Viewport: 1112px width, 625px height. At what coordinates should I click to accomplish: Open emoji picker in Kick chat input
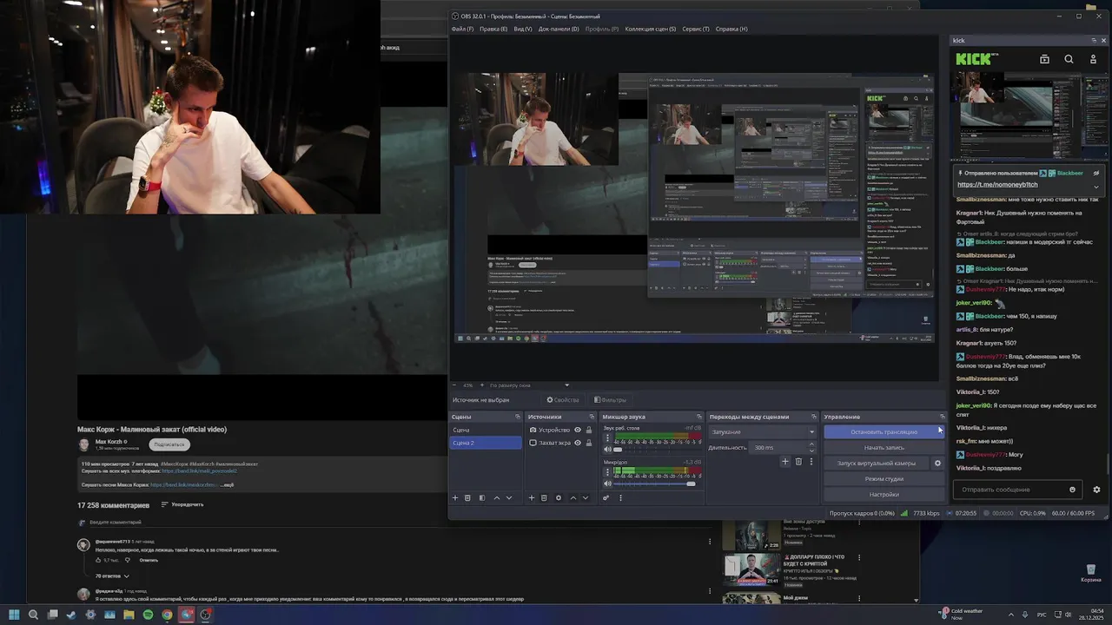[1072, 490]
